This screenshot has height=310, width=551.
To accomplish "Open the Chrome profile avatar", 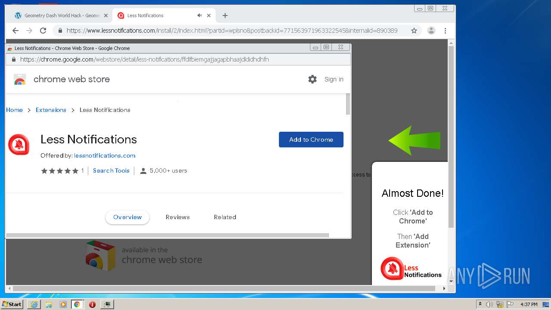I will point(431,31).
